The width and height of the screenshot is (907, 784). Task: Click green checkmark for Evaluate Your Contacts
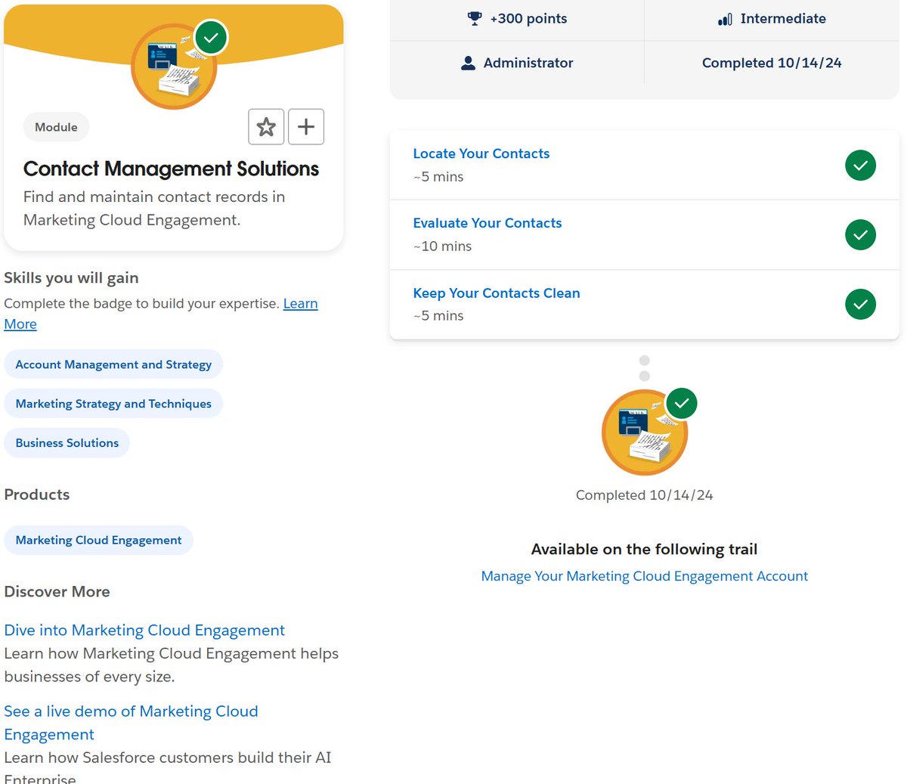(x=860, y=234)
